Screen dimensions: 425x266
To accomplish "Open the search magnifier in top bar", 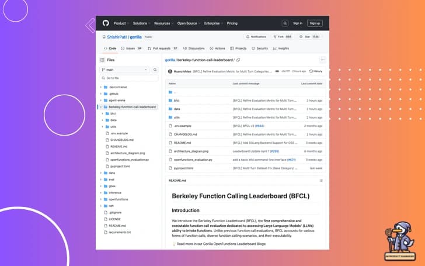I will (x=285, y=23).
